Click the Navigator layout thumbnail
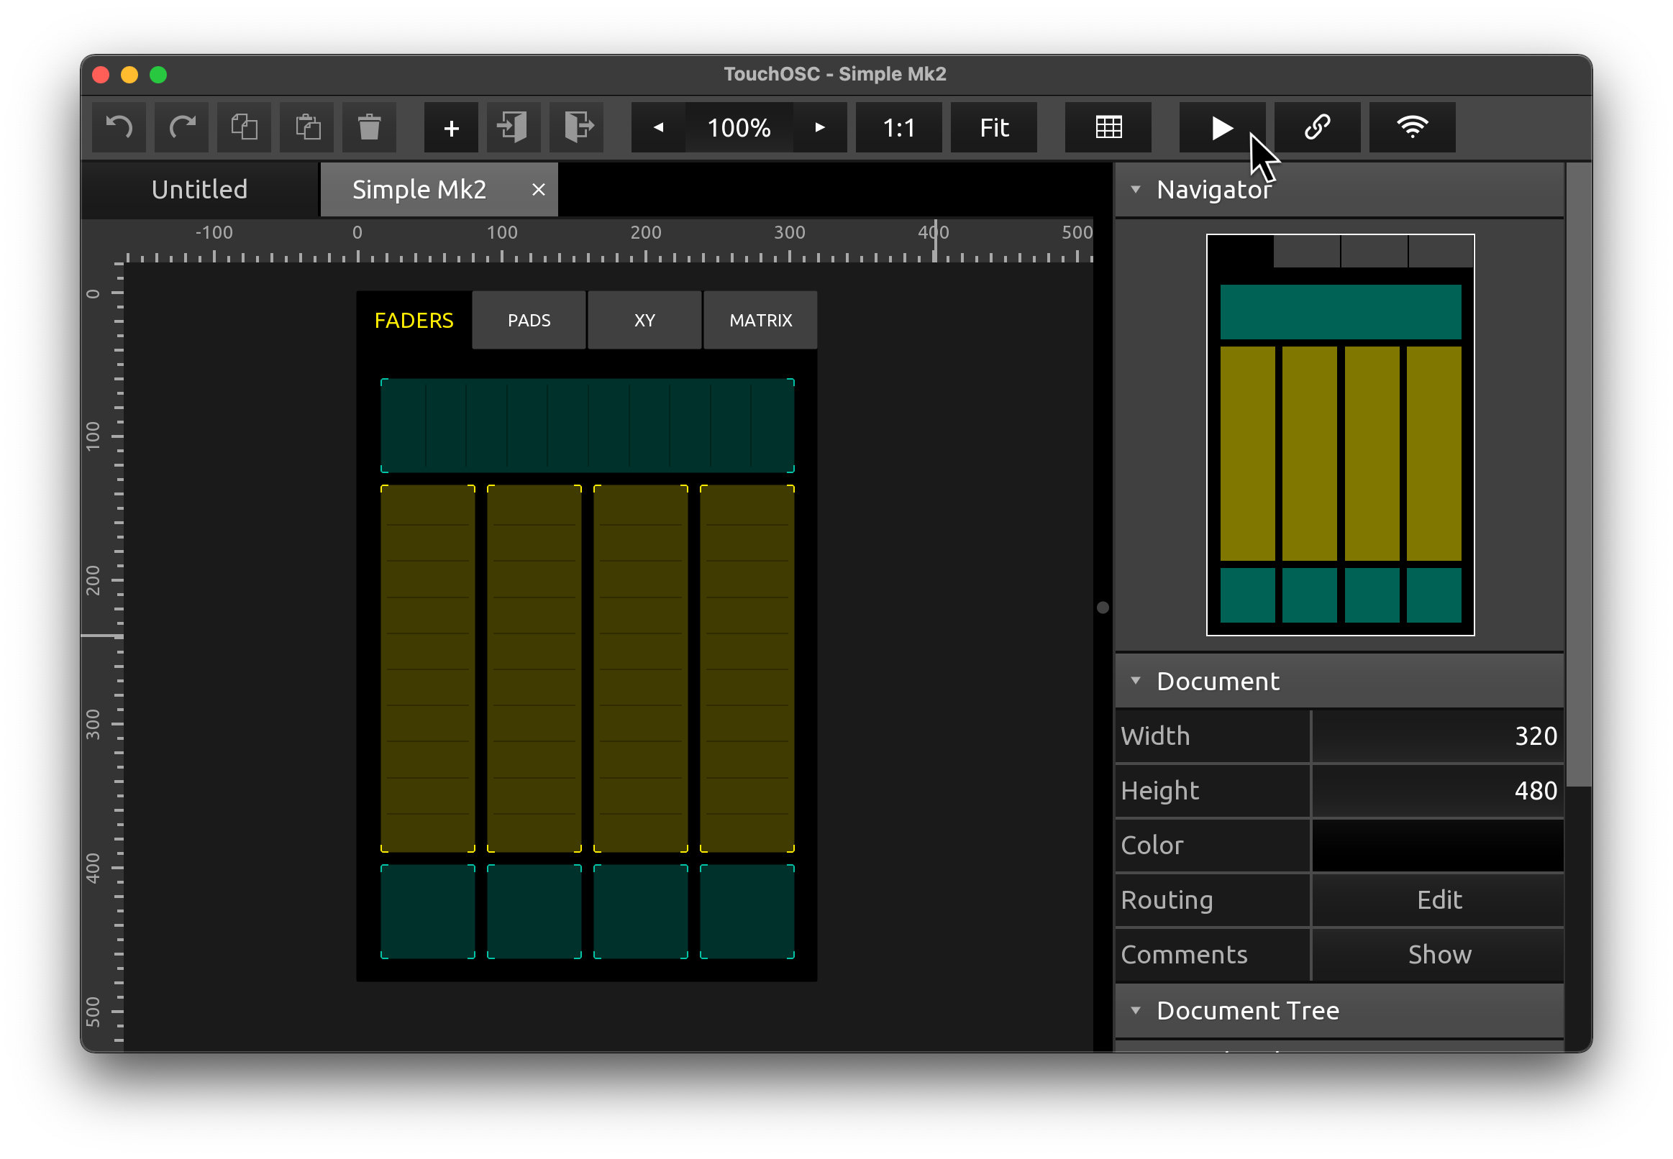This screenshot has height=1159, width=1673. pos(1340,435)
